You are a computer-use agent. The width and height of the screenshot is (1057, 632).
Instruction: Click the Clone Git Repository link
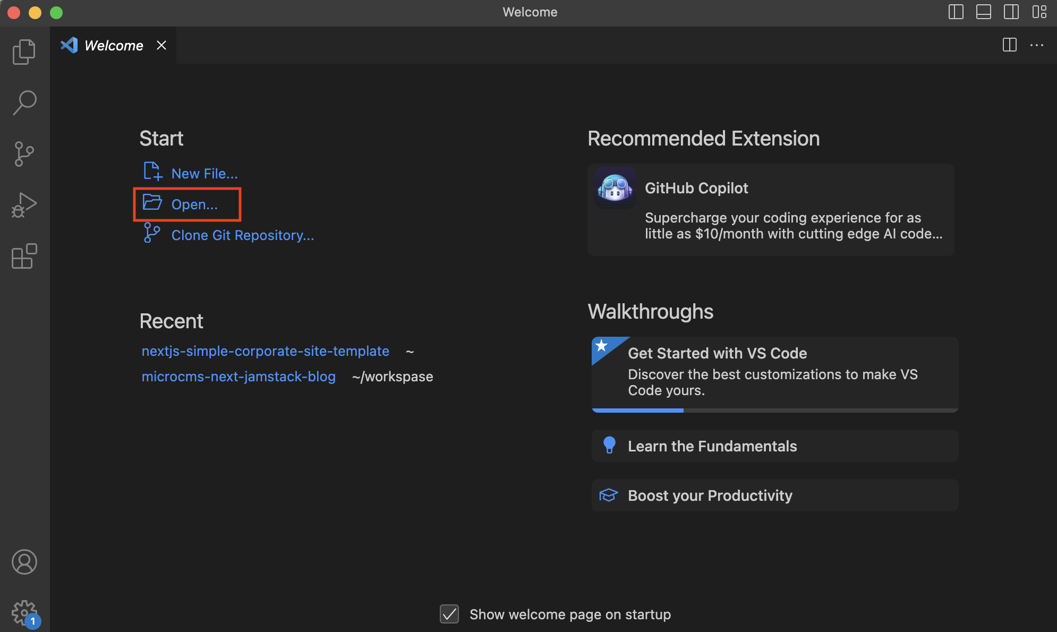(x=242, y=235)
